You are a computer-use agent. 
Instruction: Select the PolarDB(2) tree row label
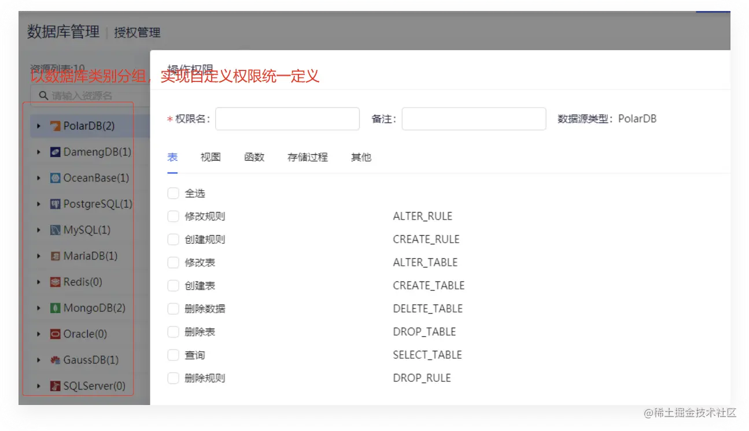tap(89, 126)
